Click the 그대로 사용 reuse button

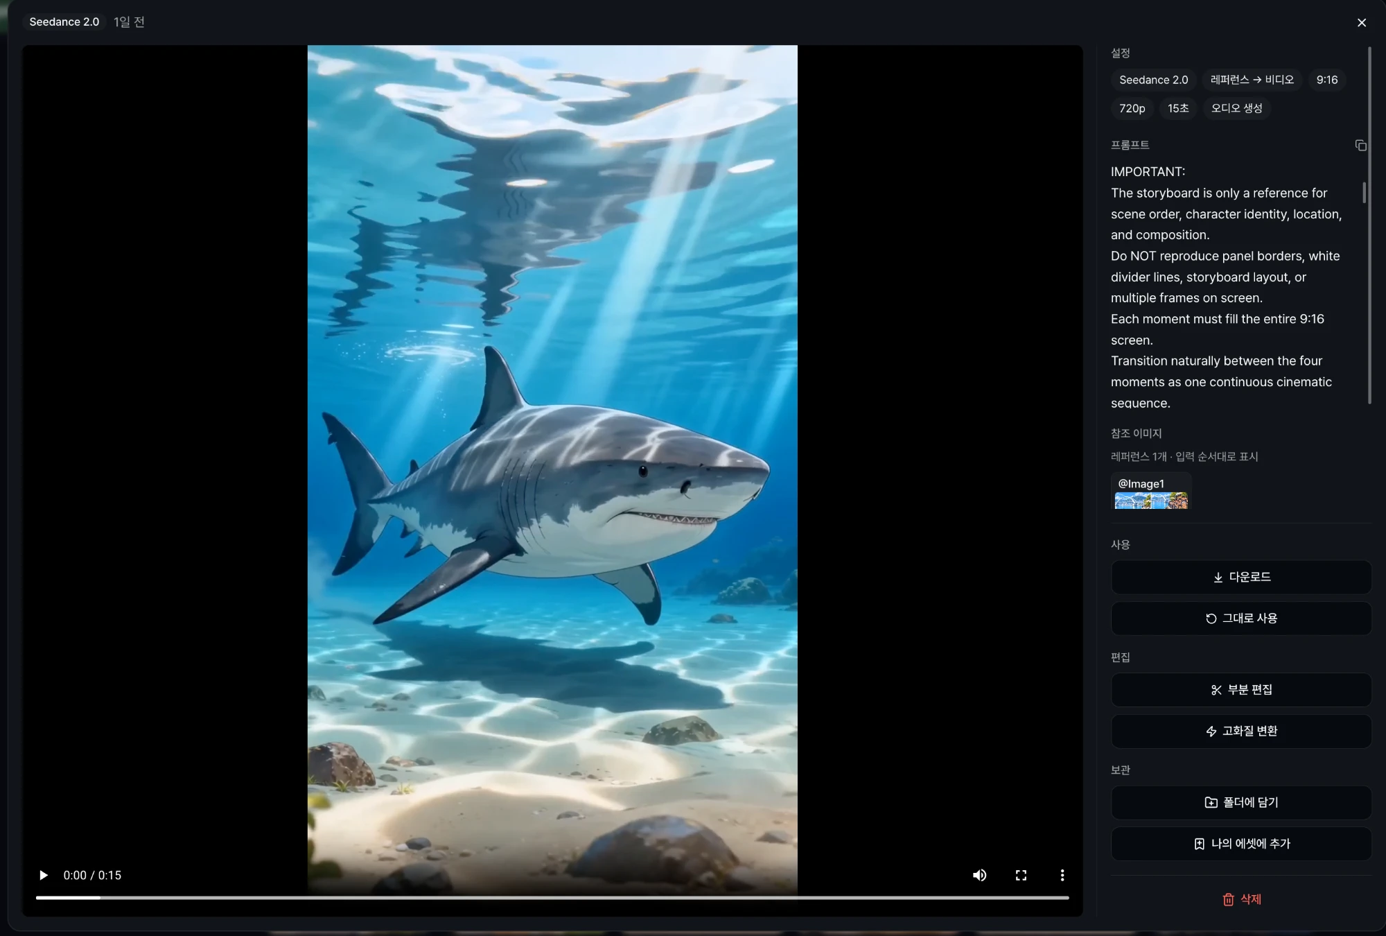click(1241, 618)
